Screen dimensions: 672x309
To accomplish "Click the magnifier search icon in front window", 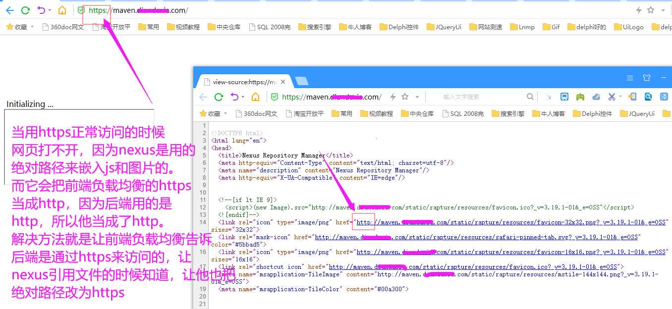I will coord(530,97).
